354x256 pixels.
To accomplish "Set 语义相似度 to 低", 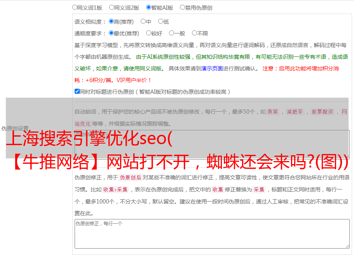I will (160, 21).
